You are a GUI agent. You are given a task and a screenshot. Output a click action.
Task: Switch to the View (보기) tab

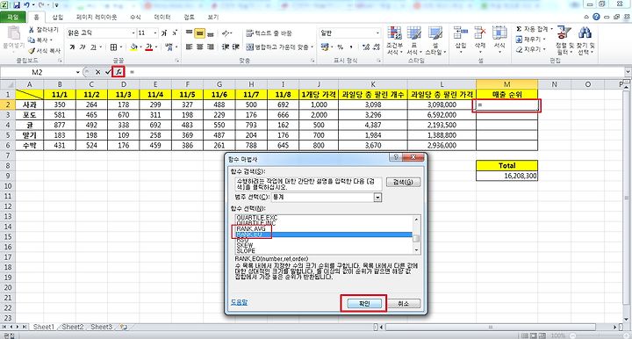213,17
